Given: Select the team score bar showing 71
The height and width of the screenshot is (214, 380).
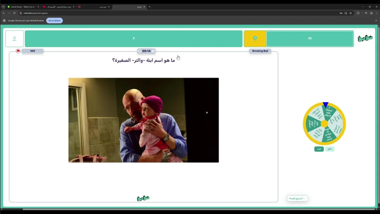Looking at the screenshot, I should point(310,39).
